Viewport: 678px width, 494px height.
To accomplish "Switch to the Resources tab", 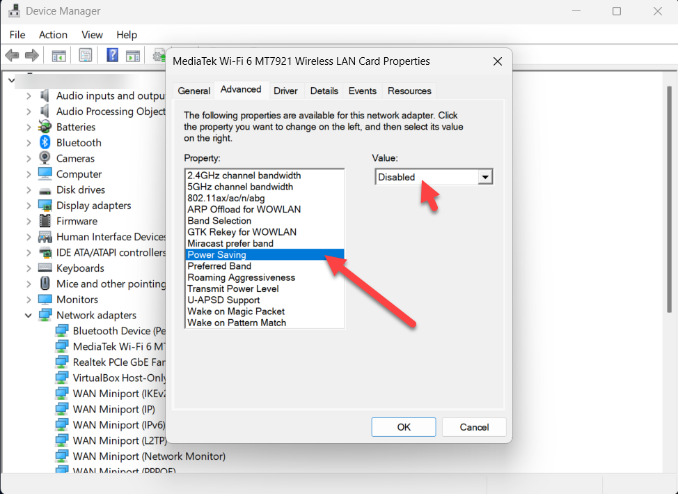I will [409, 91].
